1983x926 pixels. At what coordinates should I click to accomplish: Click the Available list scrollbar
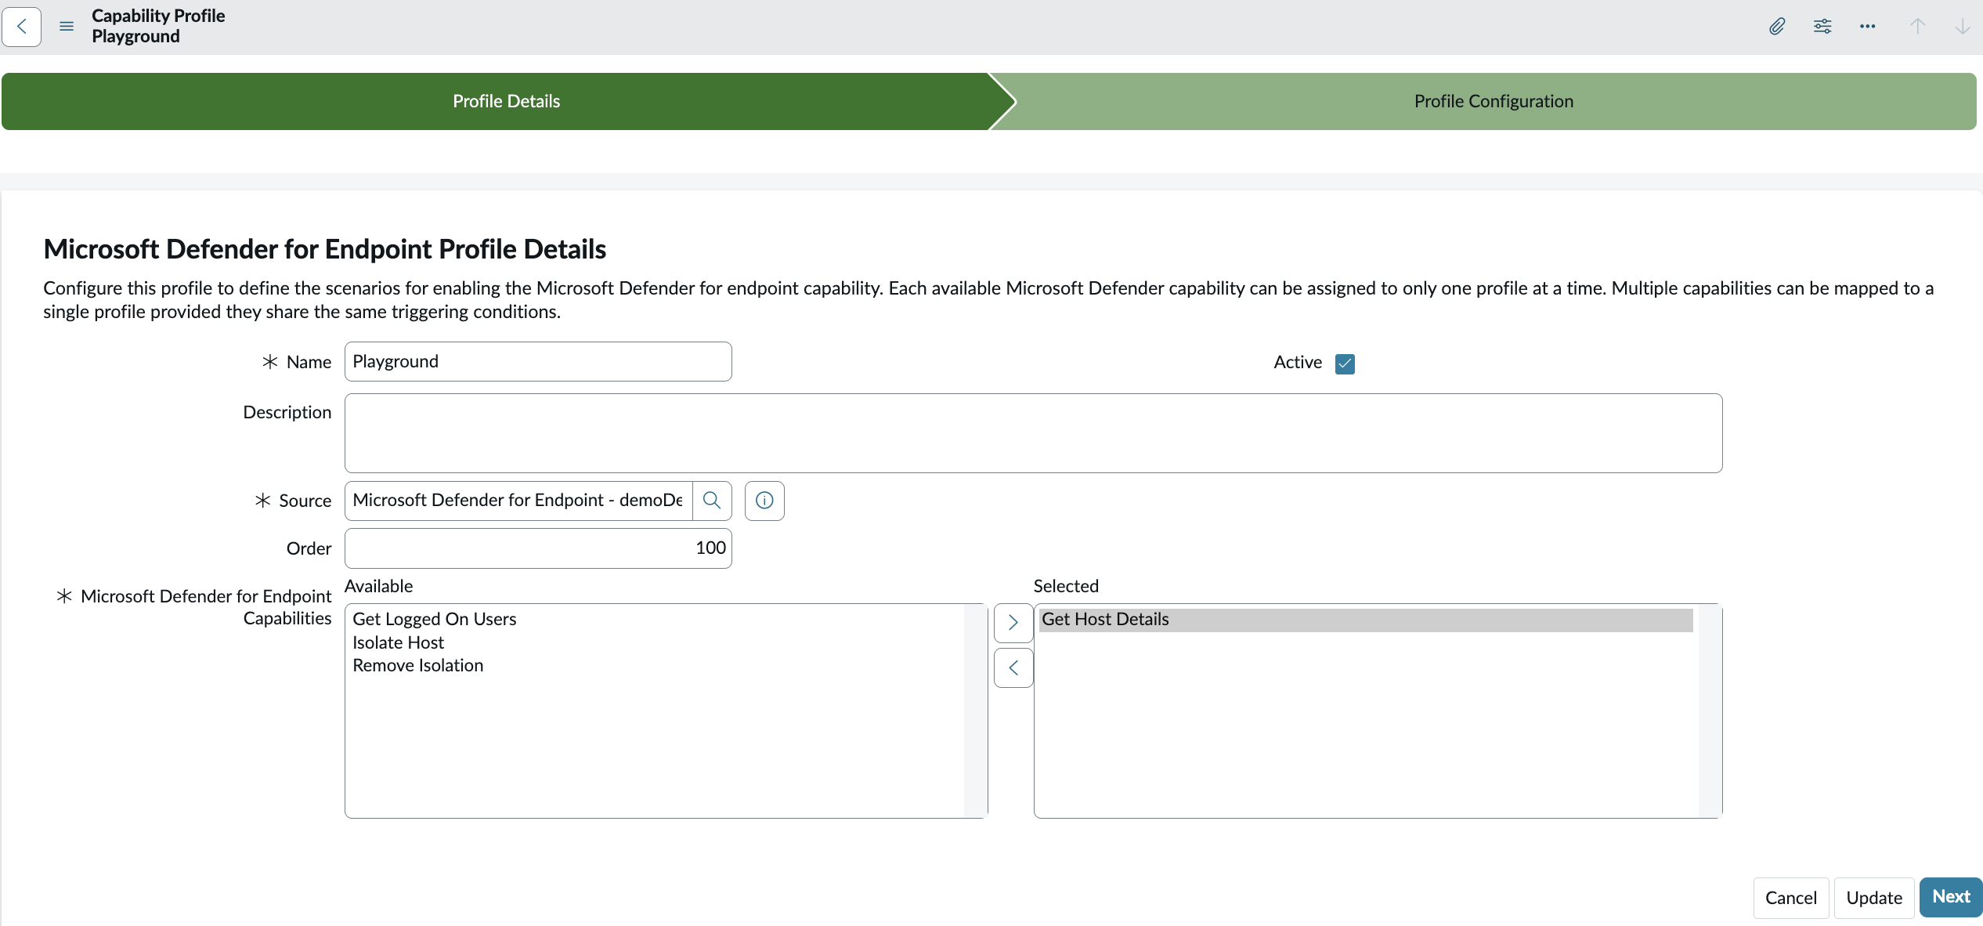coord(975,711)
